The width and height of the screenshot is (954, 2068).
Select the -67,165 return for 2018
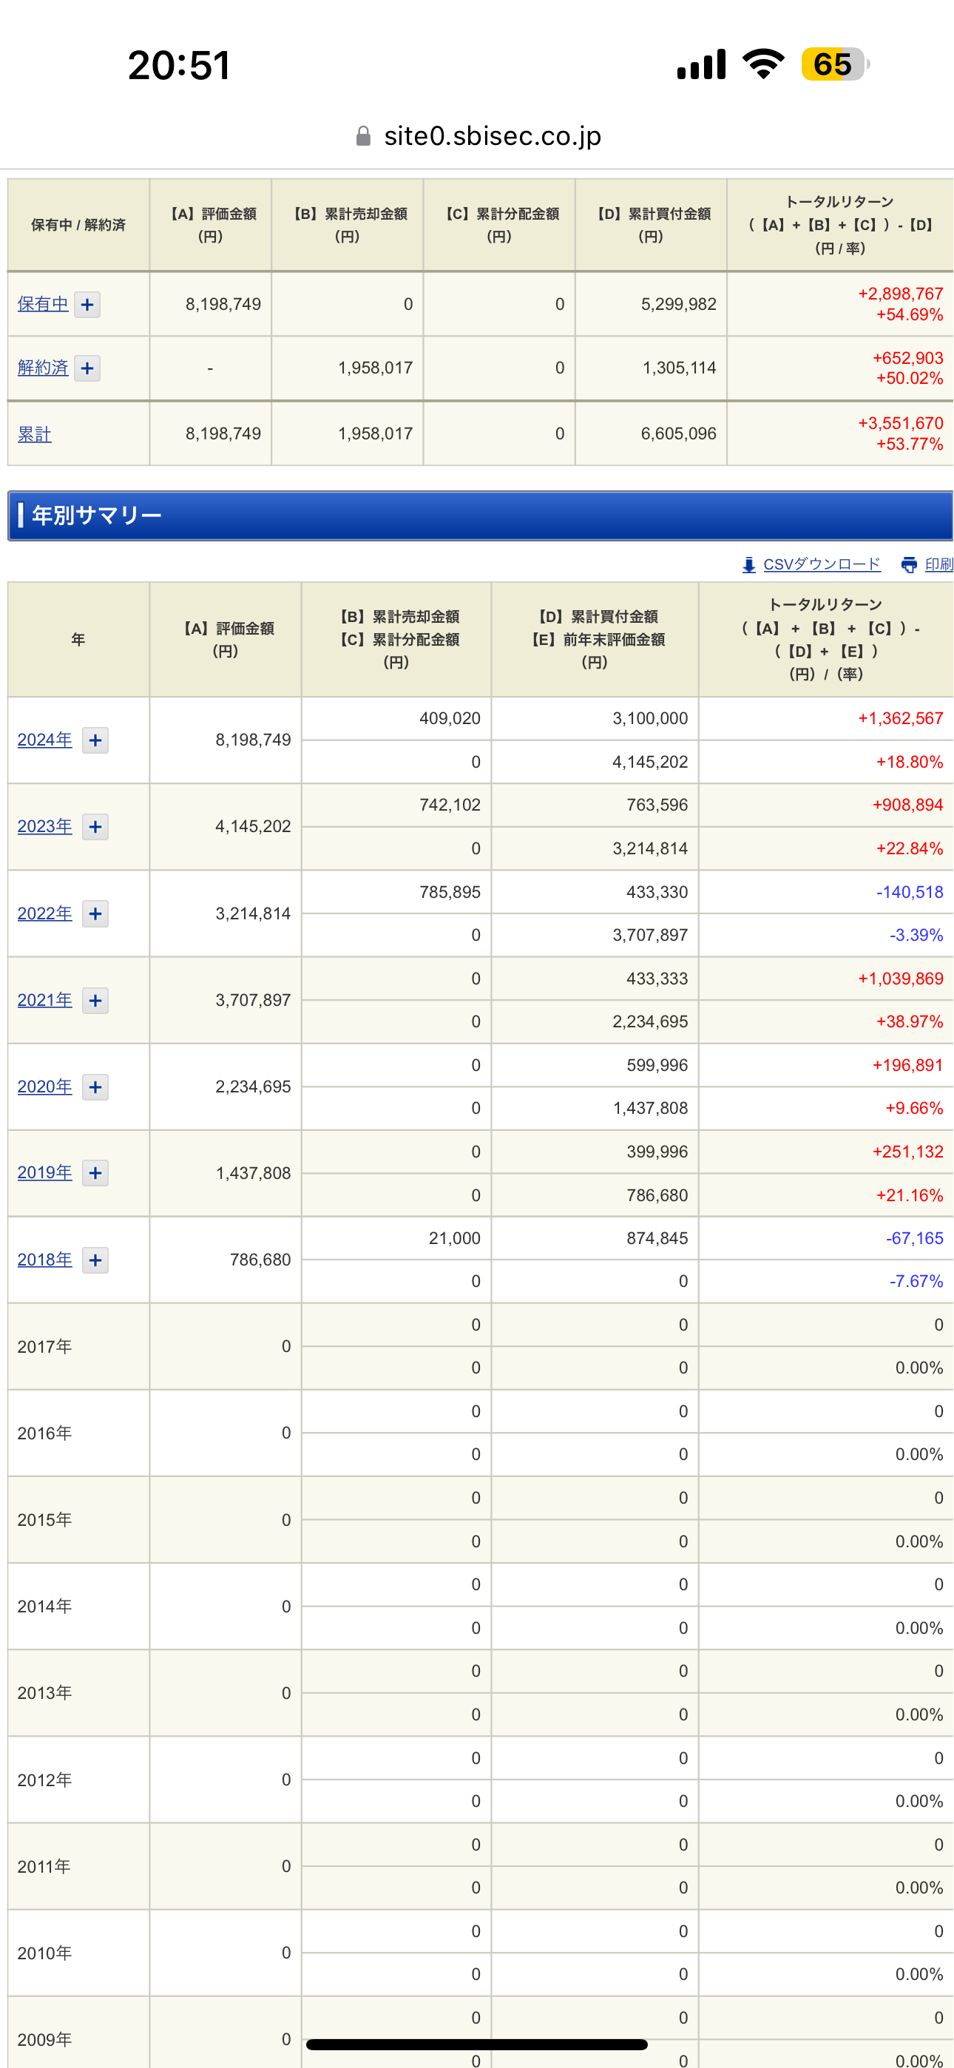(x=915, y=1238)
